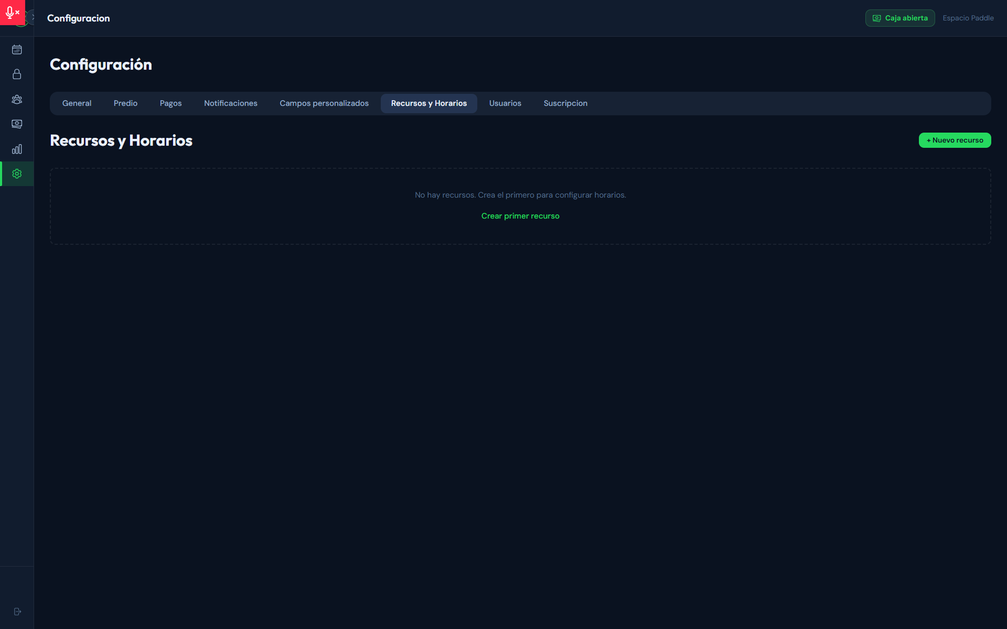Select the Recursos y Horarios tab
This screenshot has width=1007, height=629.
428,103
